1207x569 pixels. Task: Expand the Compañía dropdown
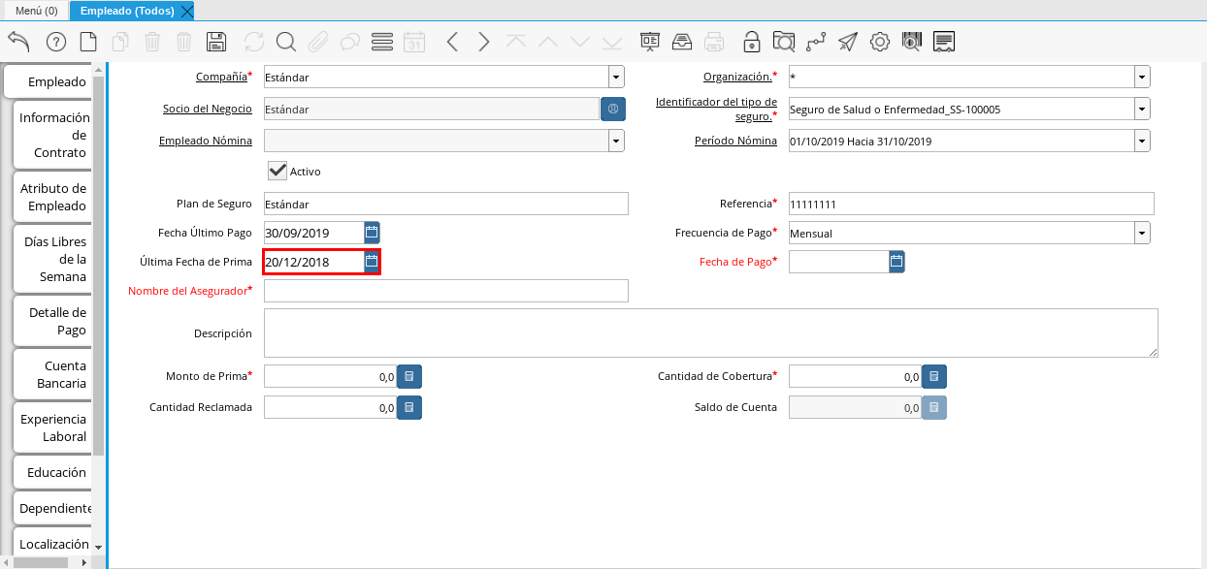tap(616, 78)
